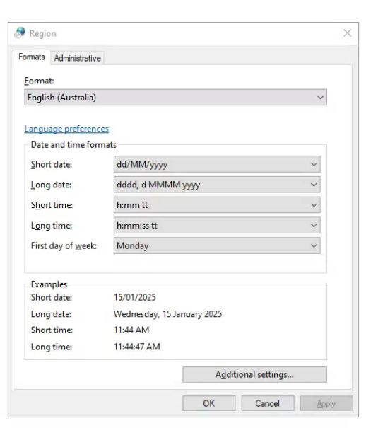
Task: Click the Monday dropdown chevron arrow
Action: click(314, 245)
